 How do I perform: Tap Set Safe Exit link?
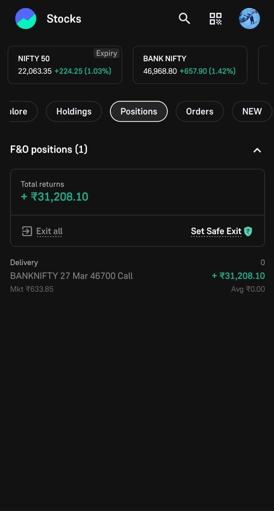pos(216,231)
